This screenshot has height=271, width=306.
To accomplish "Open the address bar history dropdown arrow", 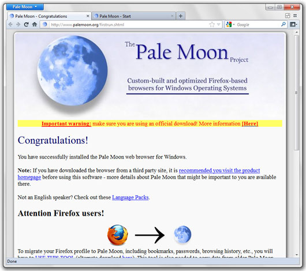I will (219, 25).
